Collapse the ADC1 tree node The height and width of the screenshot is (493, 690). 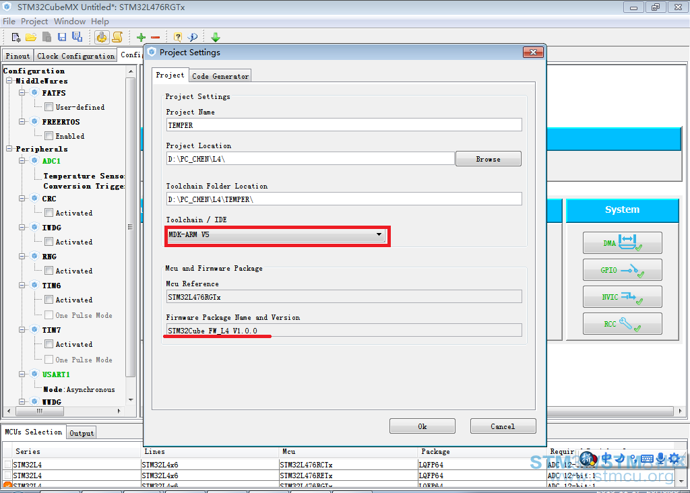22,160
